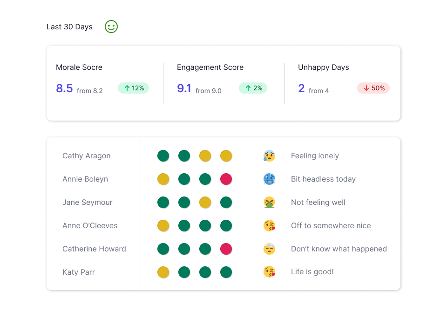The width and height of the screenshot is (447, 325).
Task: Open the Anne O'Cleeves entry
Action: [90, 225]
